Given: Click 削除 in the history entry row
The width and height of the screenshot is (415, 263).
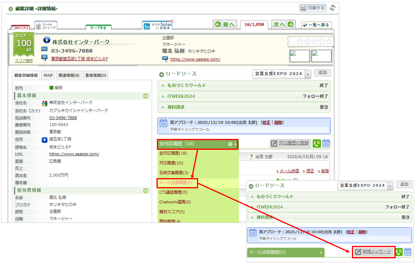Looking at the screenshot, I should click(x=325, y=171).
